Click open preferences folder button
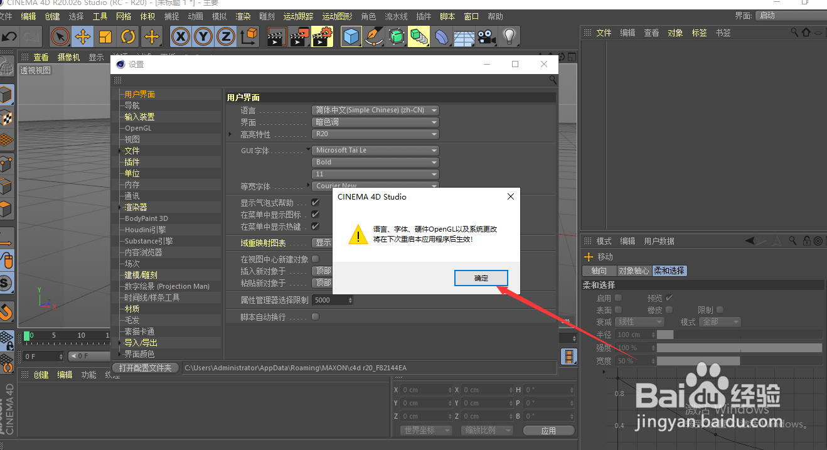Viewport: 827px width, 450px height. tap(146, 368)
